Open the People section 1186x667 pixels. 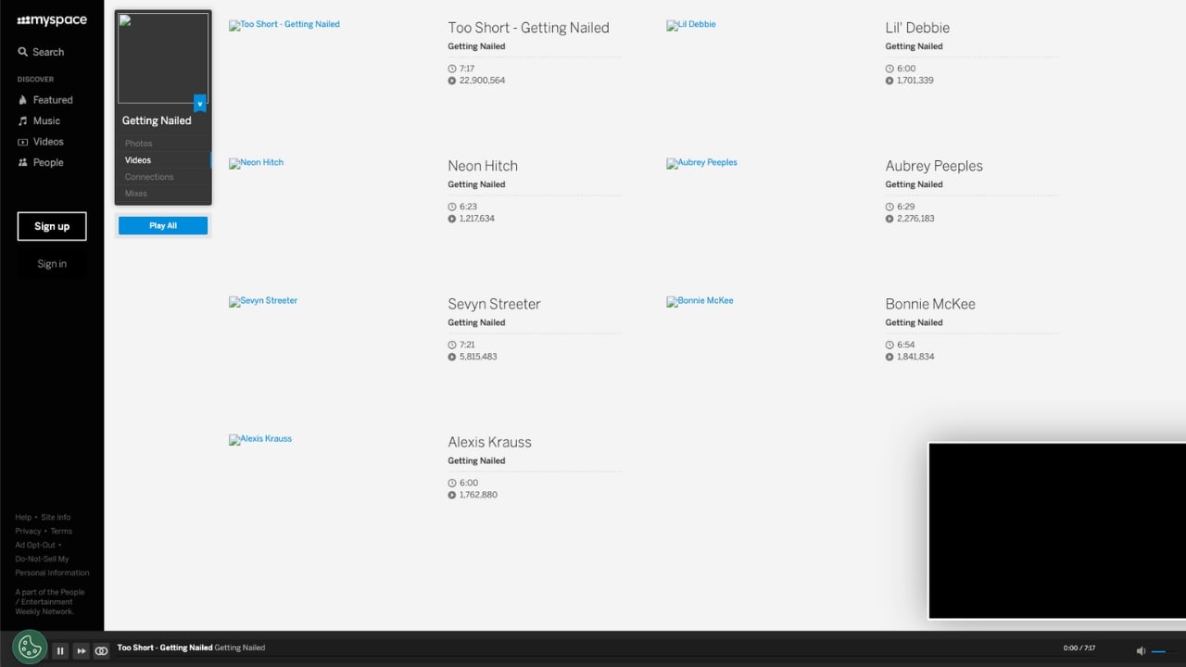41,162
